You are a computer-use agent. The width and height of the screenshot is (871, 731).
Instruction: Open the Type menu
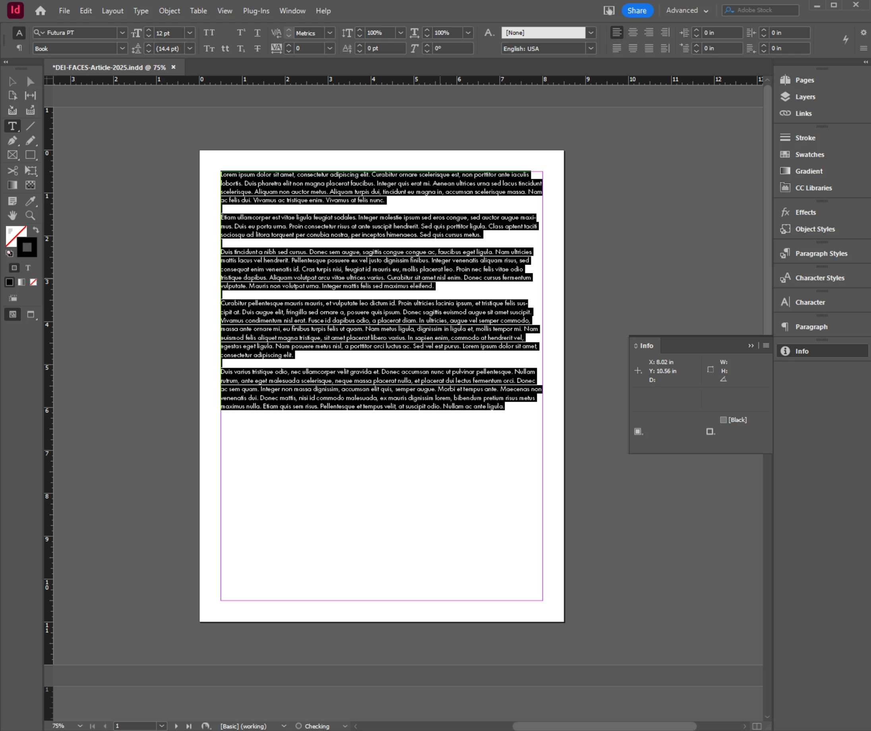(x=141, y=11)
